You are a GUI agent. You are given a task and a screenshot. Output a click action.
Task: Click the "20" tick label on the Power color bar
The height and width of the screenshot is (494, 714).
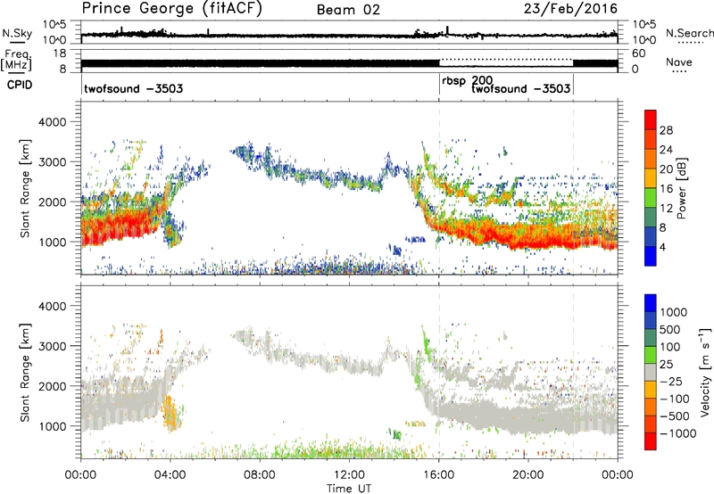(666, 169)
